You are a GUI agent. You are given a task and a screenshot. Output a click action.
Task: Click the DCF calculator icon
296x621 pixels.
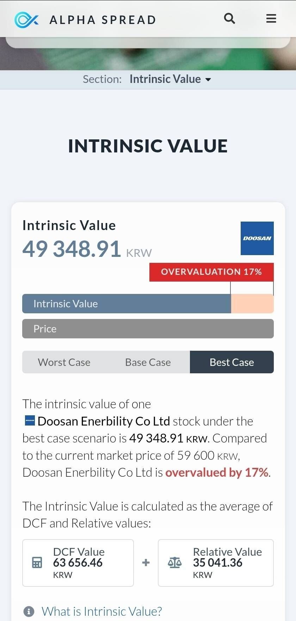click(x=37, y=562)
